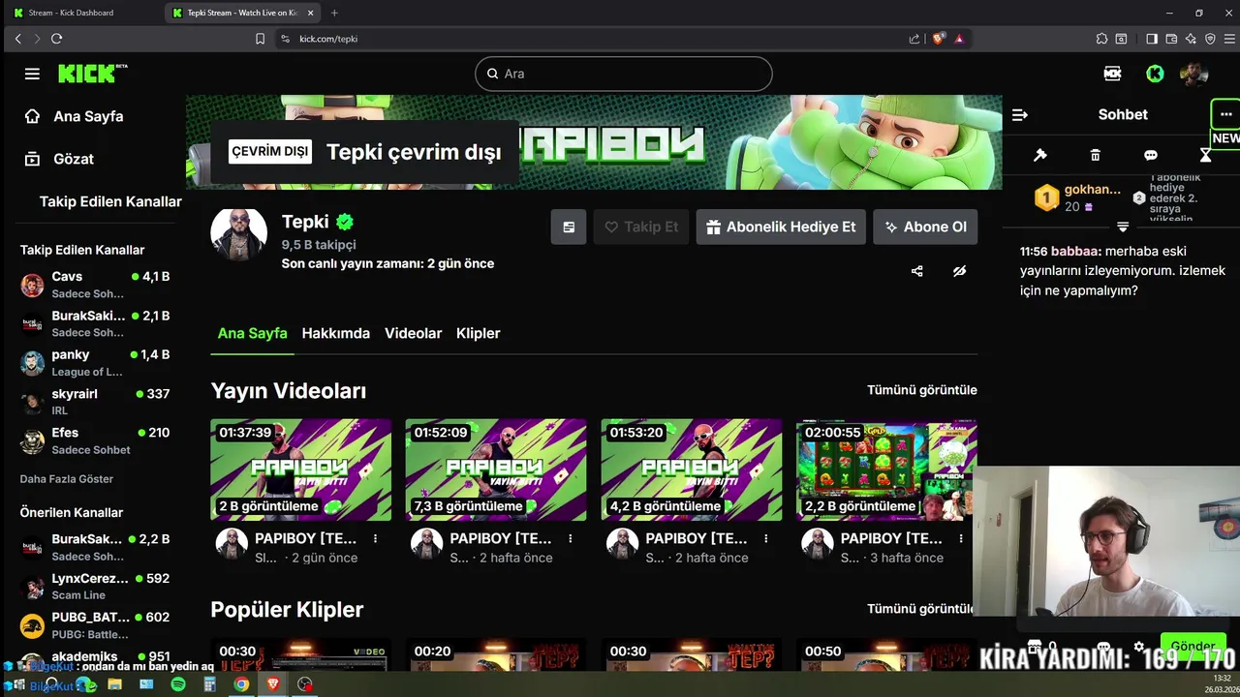
Task: Open panky channel in followed list
Action: [x=95, y=363]
